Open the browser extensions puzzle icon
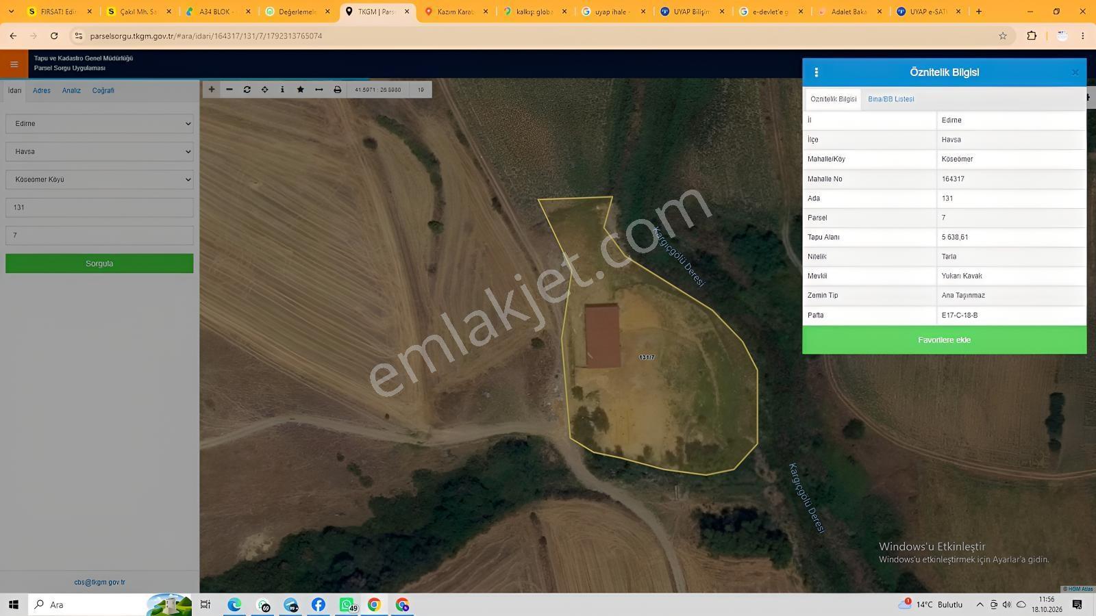 [x=1032, y=36]
